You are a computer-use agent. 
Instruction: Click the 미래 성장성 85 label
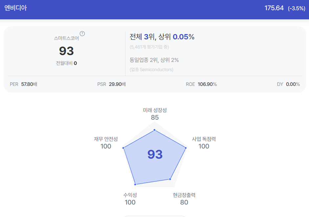pyautogui.click(x=155, y=114)
